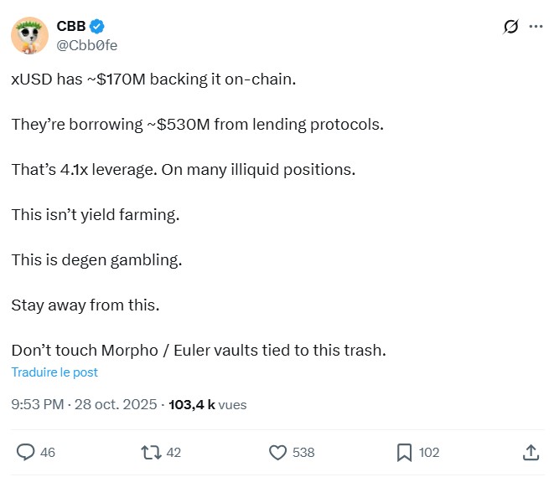This screenshot has width=554, height=477.
Task: Click the reply speech bubble icon
Action: pyautogui.click(x=26, y=452)
